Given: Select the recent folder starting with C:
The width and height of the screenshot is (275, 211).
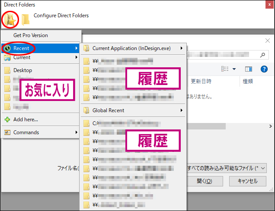Looking at the screenshot, I should pyautogui.click(x=133, y=123).
